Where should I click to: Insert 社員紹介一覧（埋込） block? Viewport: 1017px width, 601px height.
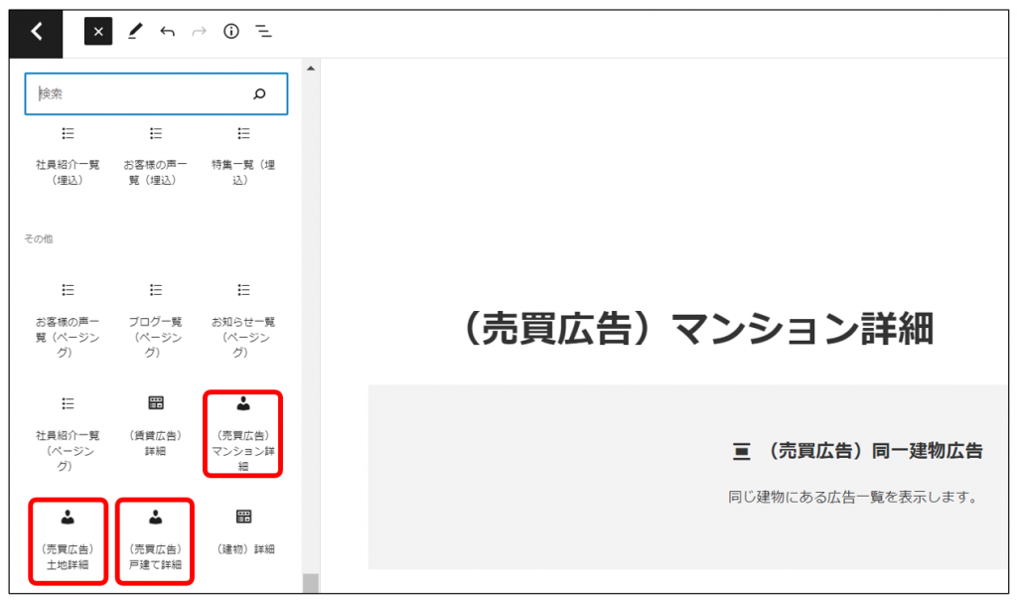pos(68,156)
